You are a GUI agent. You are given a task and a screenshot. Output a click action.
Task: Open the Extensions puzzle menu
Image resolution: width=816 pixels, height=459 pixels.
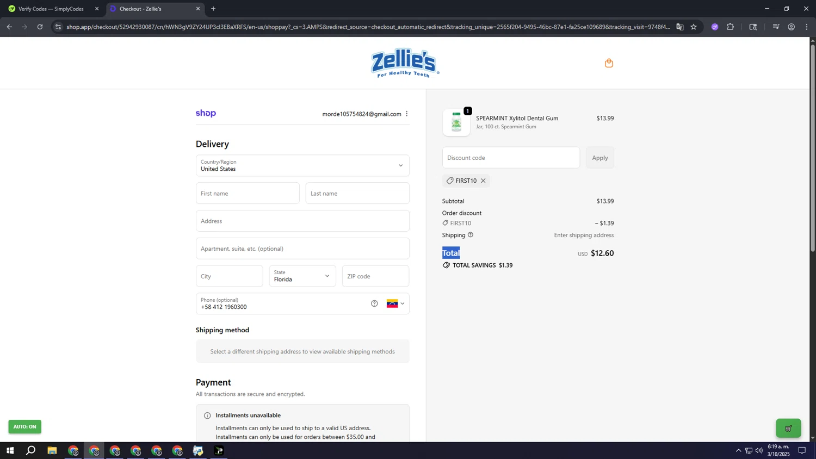(731, 27)
